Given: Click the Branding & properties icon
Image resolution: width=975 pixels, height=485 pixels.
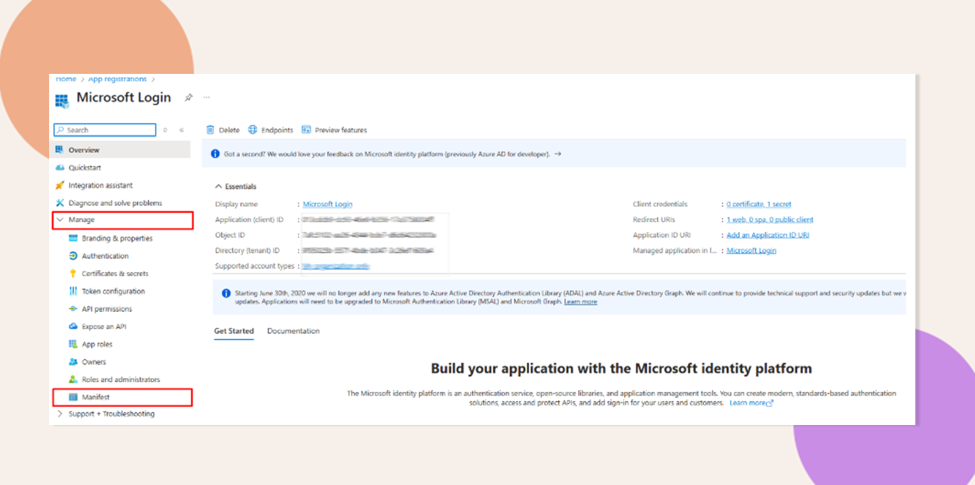Looking at the screenshot, I should point(73,238).
